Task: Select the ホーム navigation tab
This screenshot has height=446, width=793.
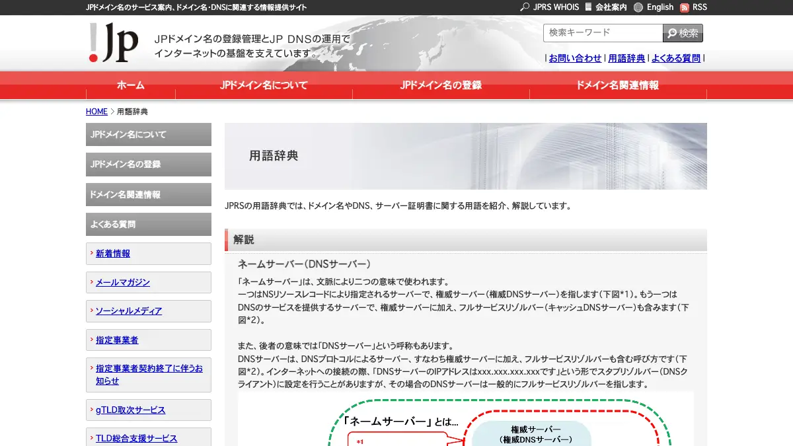Action: [x=130, y=85]
